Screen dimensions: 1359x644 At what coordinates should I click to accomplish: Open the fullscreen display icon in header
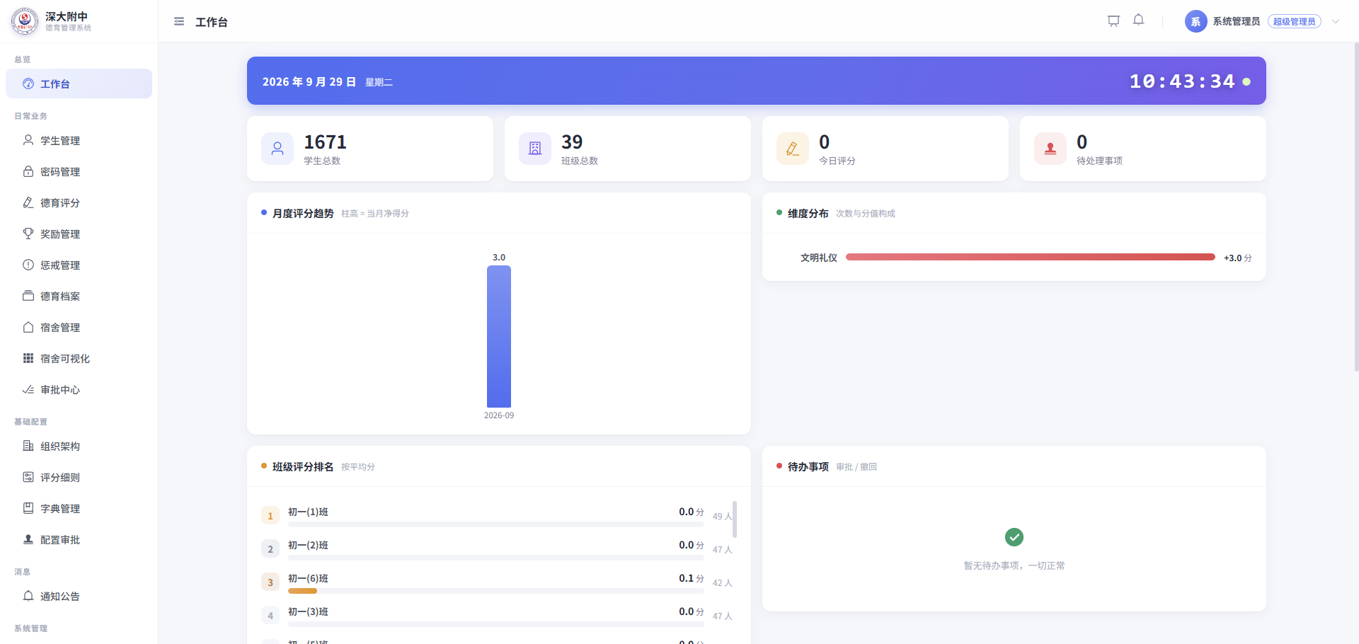coord(1113,21)
